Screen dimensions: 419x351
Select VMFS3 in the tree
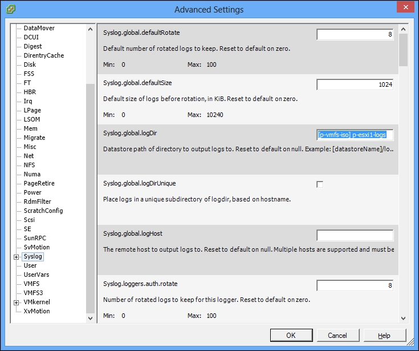[x=33, y=293]
